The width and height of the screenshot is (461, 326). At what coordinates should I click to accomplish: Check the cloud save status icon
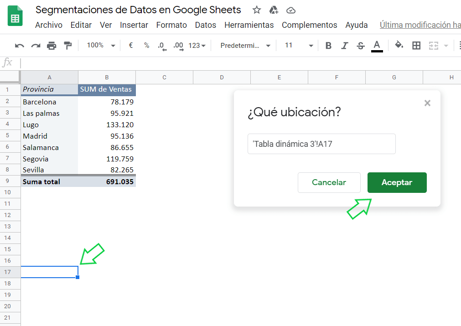pyautogui.click(x=291, y=10)
